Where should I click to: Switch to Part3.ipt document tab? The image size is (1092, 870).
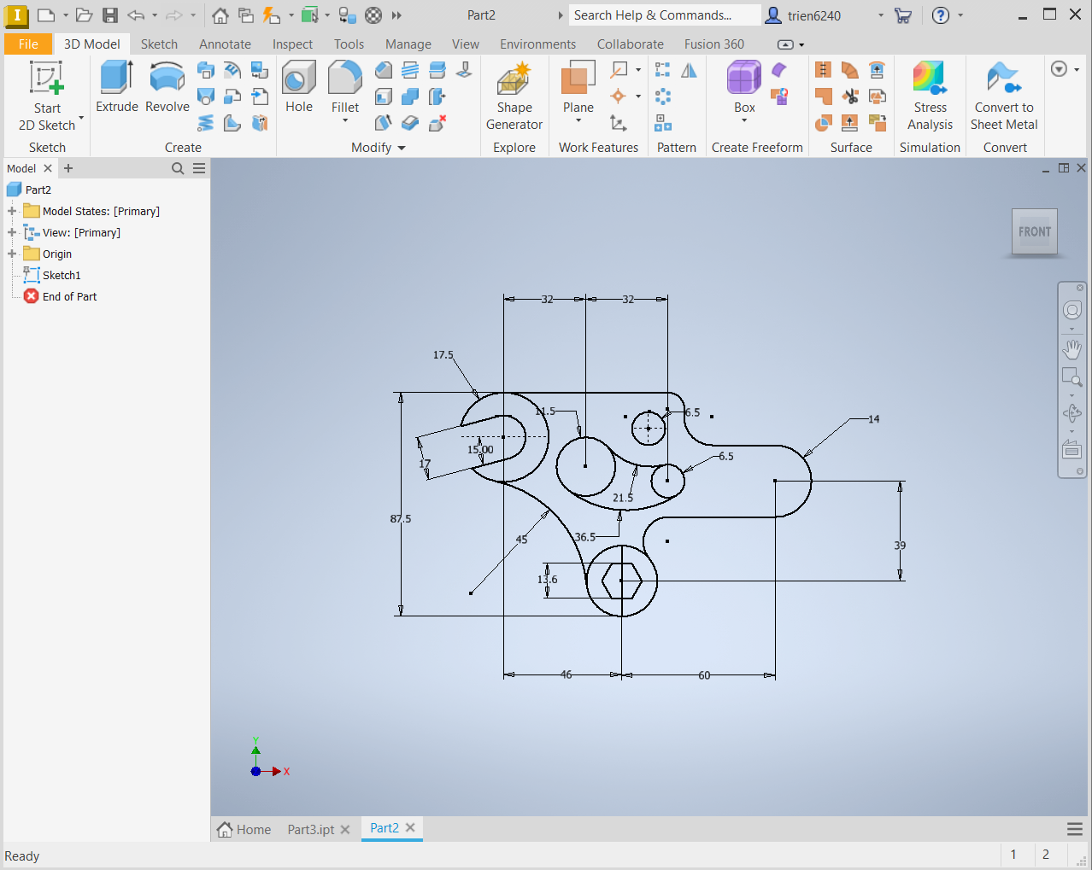coord(310,829)
